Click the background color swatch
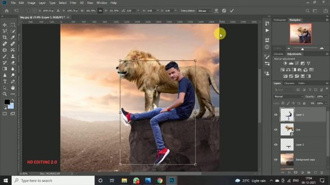This screenshot has height=185, width=330. [11, 106]
